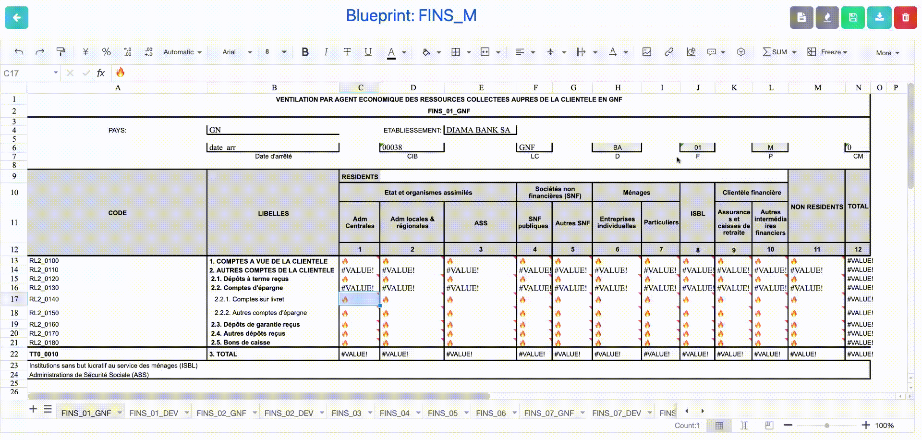Image resolution: width=922 pixels, height=440 pixels.
Task: Apply the fill color bucket
Action: coord(426,52)
